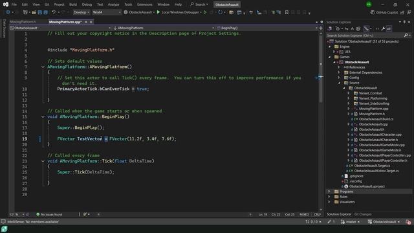414x233 pixels.
Task: Open the Win64 platform dropdown
Action: [x=106, y=12]
